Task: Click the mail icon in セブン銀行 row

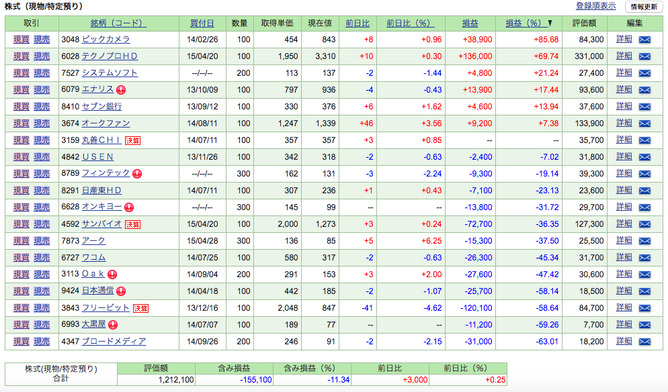Action: (644, 107)
